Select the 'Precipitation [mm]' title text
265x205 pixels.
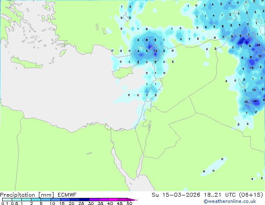pos(27,195)
